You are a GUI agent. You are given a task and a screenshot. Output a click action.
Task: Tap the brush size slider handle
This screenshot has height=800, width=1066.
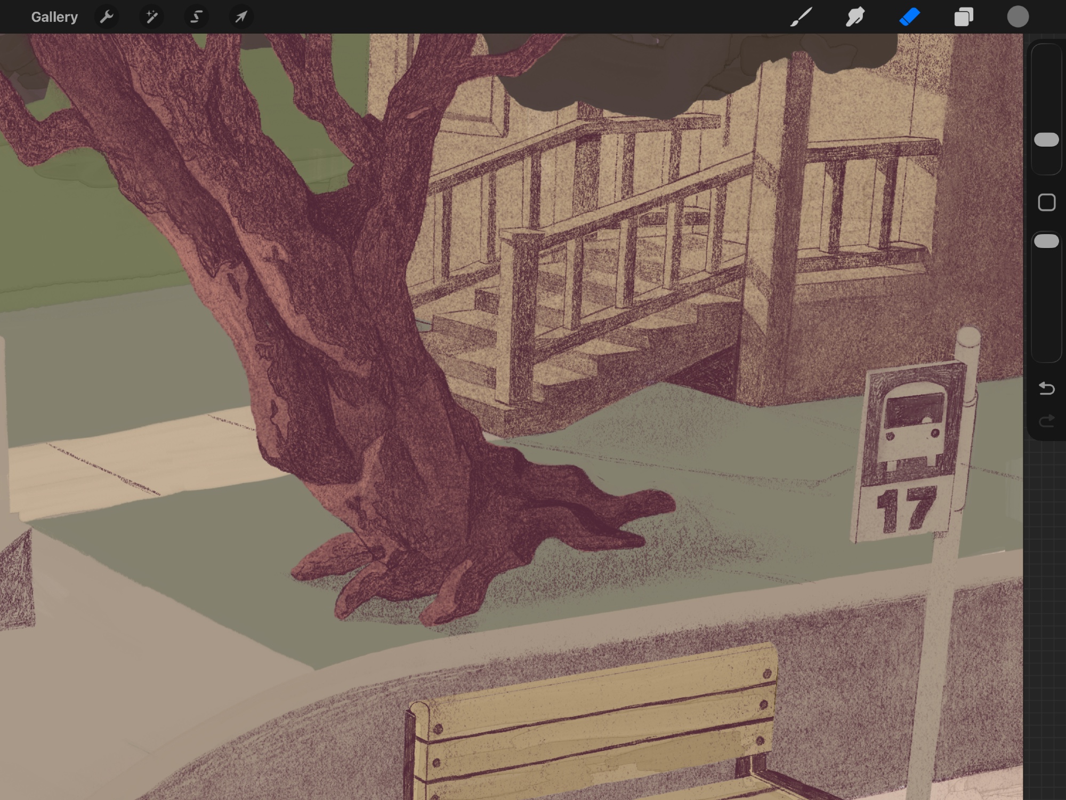click(x=1046, y=140)
